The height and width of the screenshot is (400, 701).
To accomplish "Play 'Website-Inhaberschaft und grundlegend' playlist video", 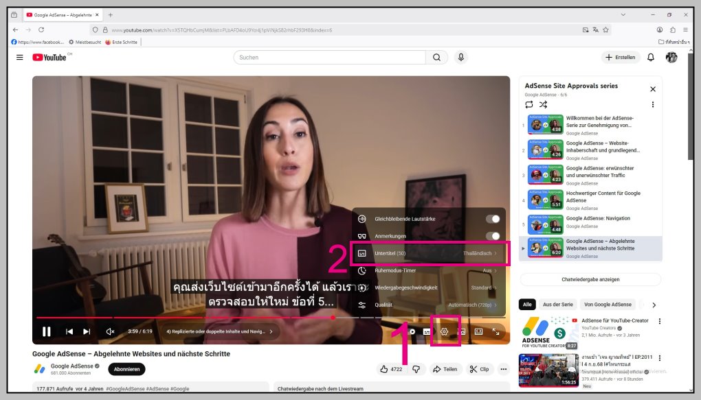I will 590,150.
